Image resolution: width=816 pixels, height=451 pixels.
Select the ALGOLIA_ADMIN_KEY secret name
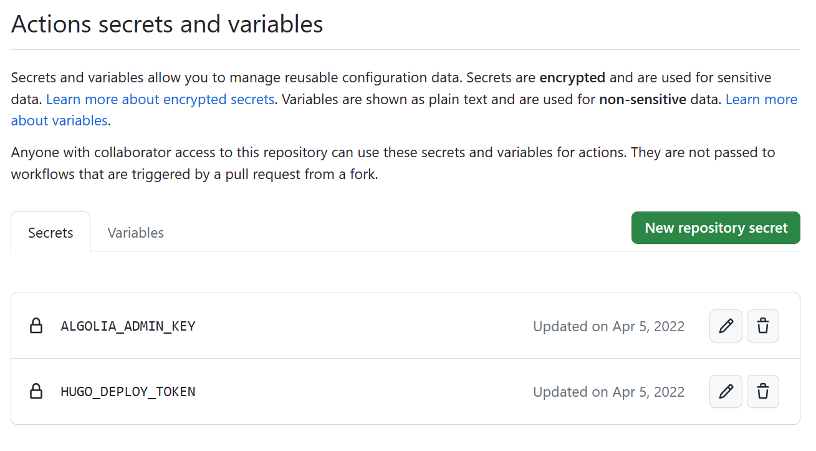[128, 326]
